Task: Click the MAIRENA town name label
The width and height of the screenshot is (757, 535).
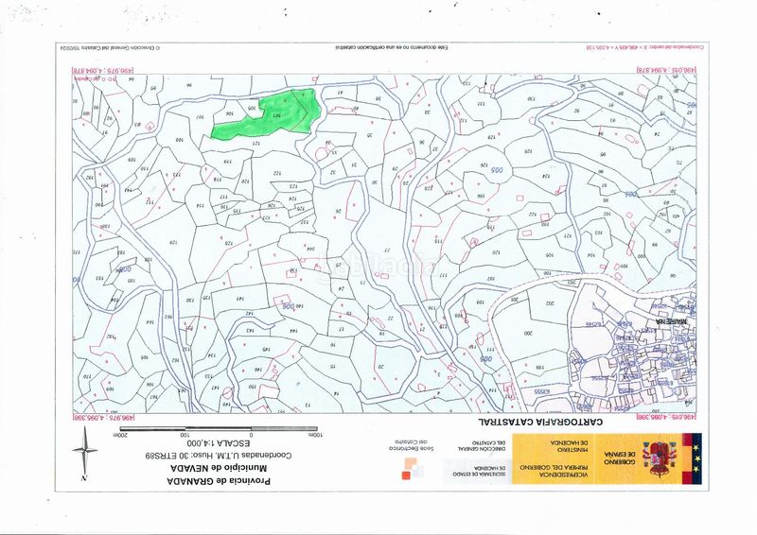Action: 673,320
